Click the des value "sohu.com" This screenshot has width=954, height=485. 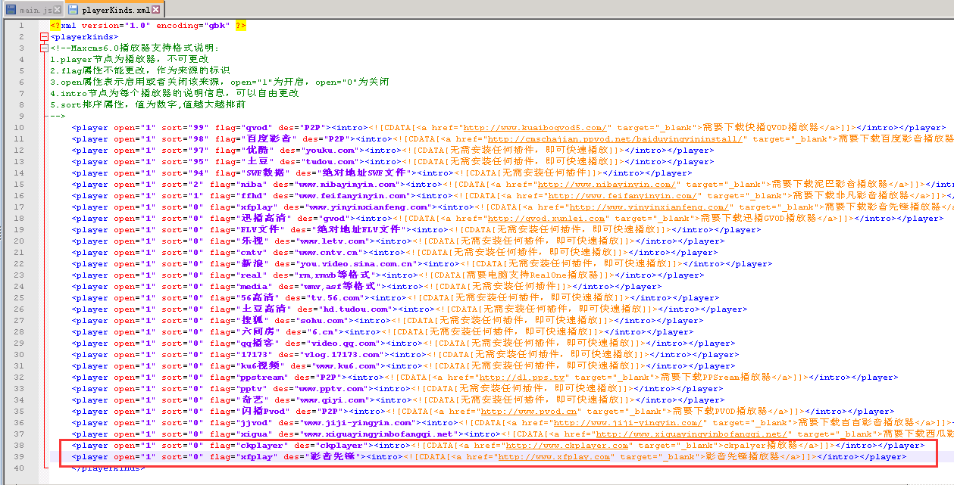pyautogui.click(x=322, y=321)
